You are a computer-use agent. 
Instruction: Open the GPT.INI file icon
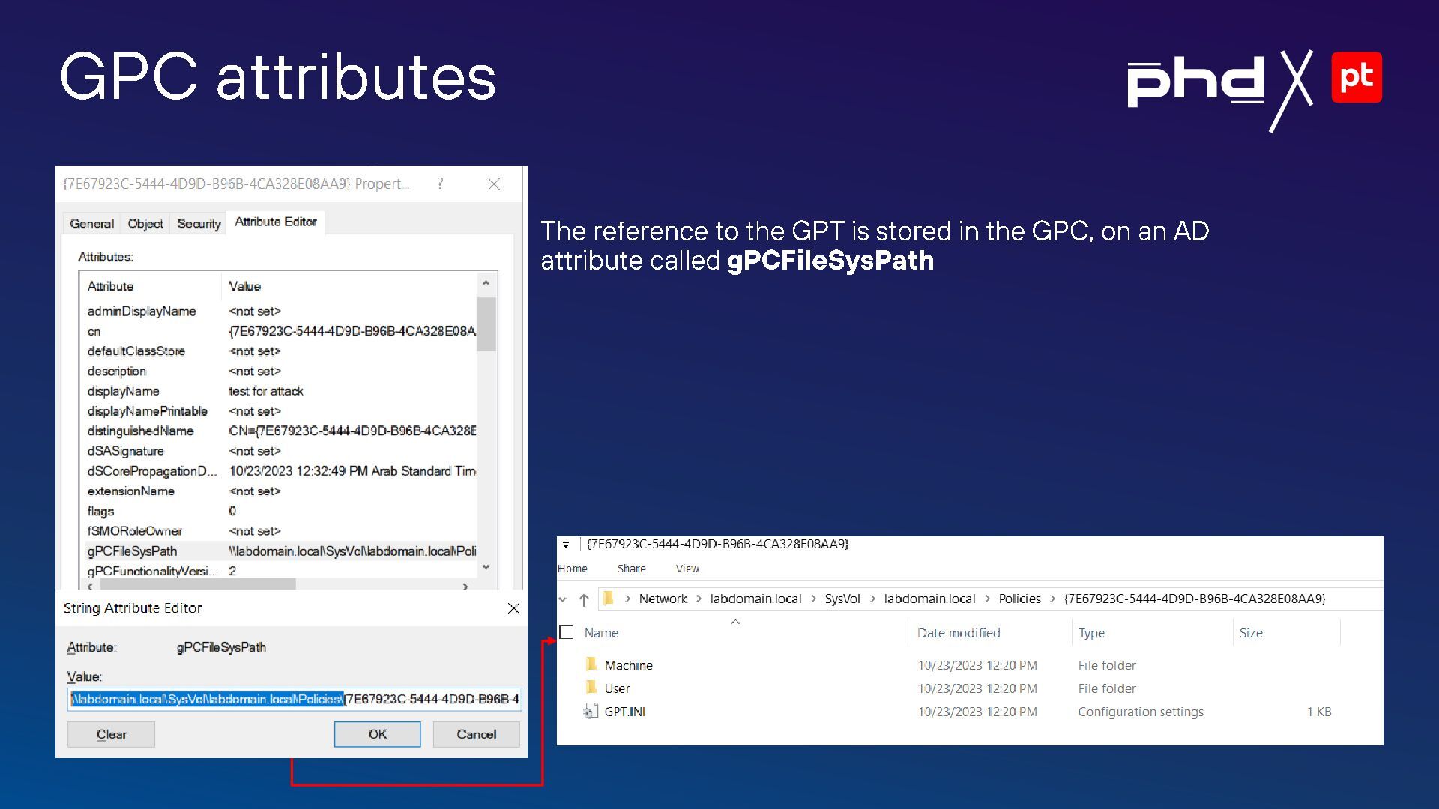pyautogui.click(x=591, y=712)
